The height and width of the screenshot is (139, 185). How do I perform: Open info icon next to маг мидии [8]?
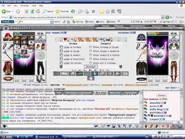point(65,33)
